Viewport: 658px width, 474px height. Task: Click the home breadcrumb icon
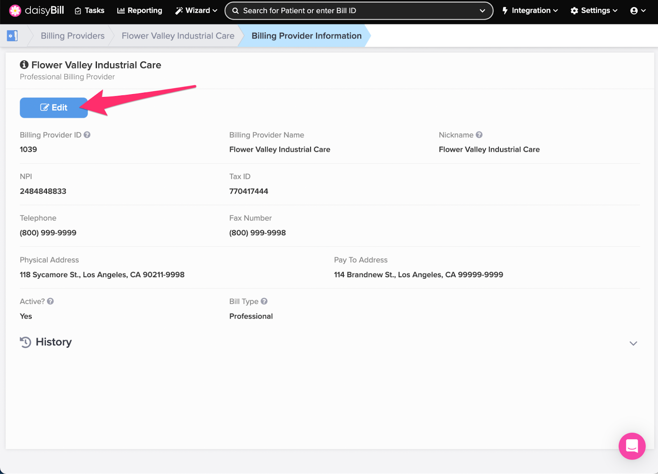click(x=12, y=36)
